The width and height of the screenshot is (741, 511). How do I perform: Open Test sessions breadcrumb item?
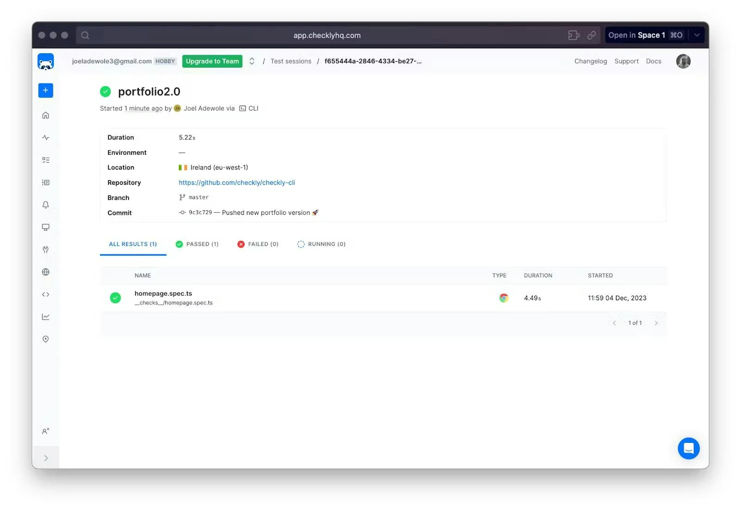point(291,61)
